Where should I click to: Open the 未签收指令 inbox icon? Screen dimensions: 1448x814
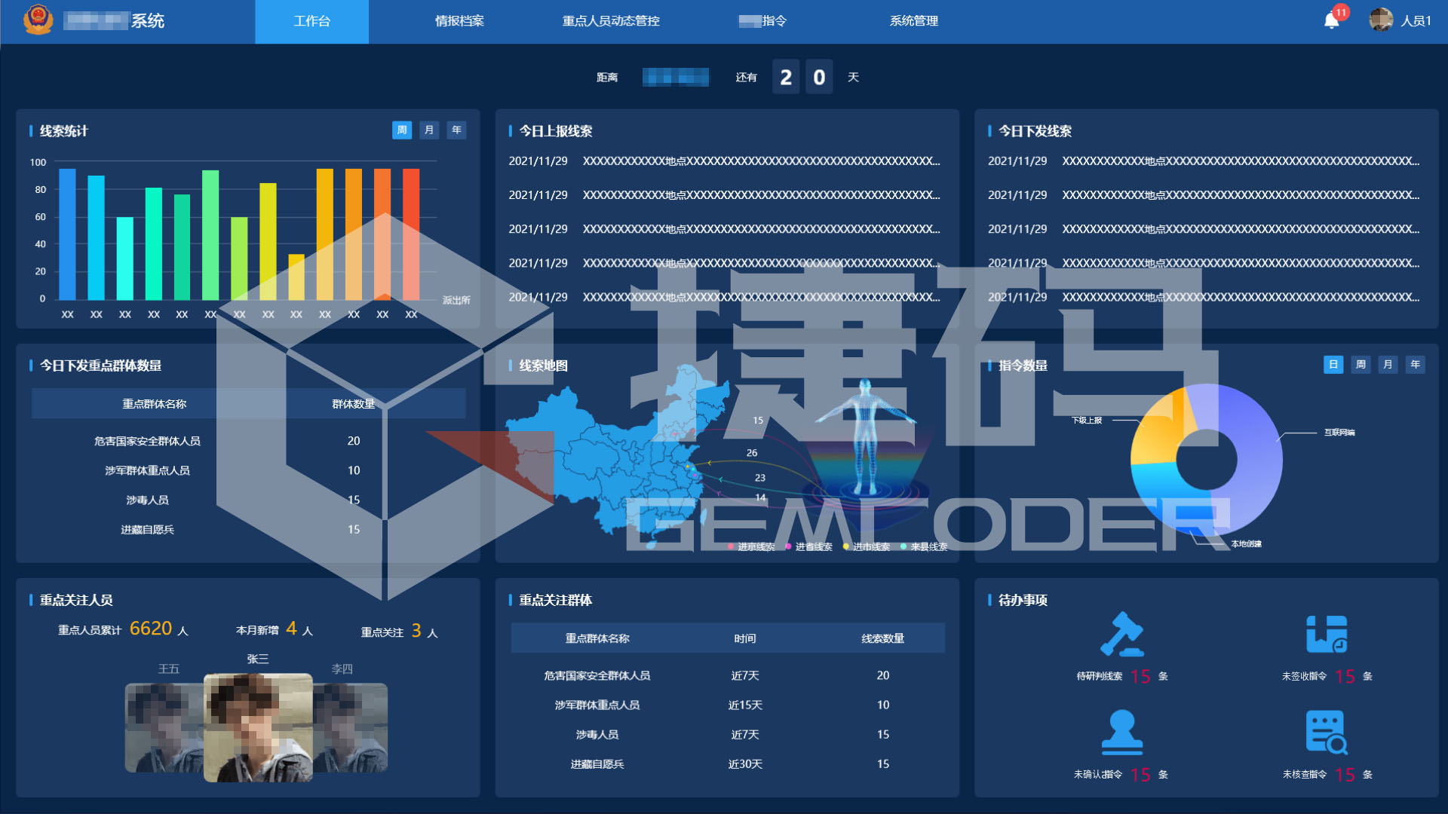coord(1327,635)
